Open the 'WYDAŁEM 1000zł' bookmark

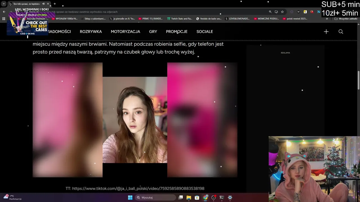coord(65,19)
